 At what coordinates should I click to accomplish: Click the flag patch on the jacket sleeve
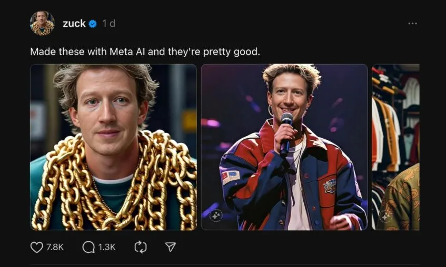230,176
